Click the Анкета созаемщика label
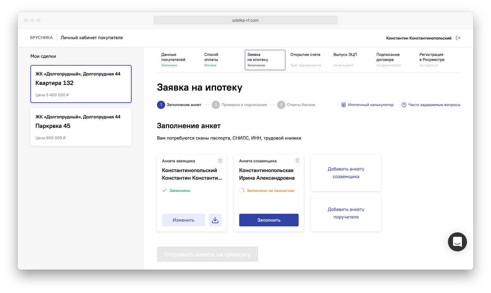Screen dimensions: 491x293 258,161
